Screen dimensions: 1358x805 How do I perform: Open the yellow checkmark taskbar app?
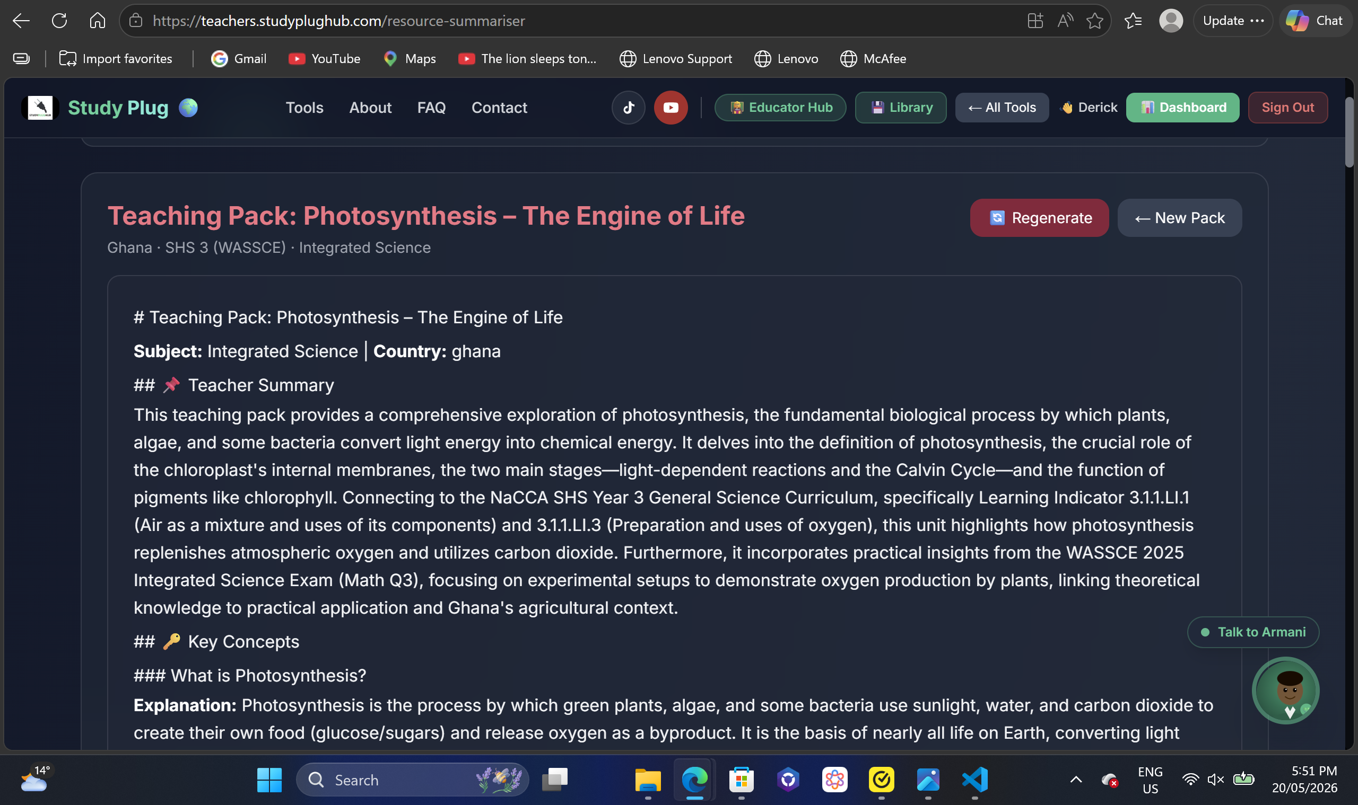coord(881,780)
